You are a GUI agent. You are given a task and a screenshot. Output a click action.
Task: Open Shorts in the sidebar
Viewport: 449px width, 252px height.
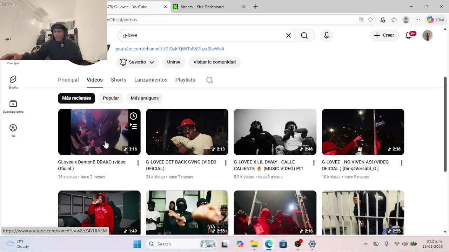13,82
